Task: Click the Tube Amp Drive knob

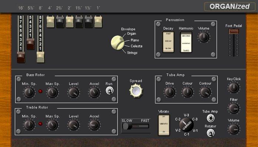Action: click(x=170, y=92)
